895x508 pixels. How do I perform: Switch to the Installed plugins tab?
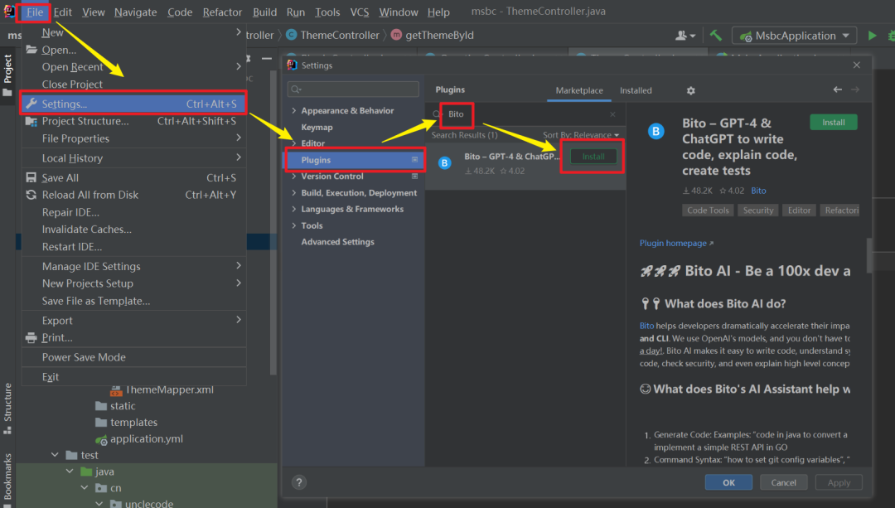pyautogui.click(x=636, y=91)
